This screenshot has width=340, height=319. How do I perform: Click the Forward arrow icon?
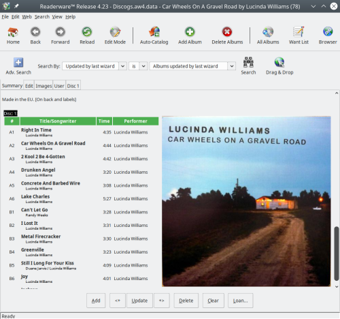[61, 32]
